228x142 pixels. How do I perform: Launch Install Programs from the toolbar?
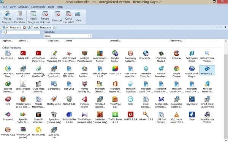pos(33,17)
